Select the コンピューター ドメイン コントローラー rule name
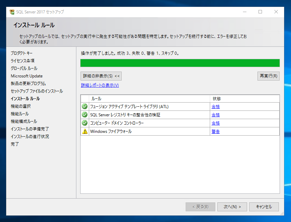The image size is (291, 222). click(x=117, y=123)
